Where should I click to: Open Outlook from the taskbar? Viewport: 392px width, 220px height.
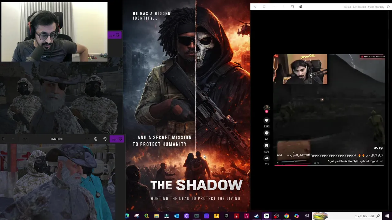point(176,216)
